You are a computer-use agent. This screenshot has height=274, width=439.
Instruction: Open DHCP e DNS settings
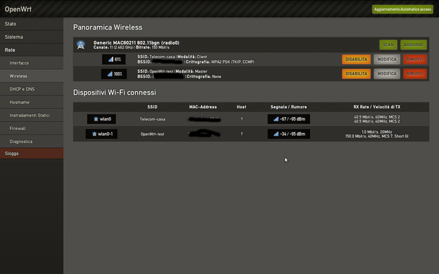[32, 89]
